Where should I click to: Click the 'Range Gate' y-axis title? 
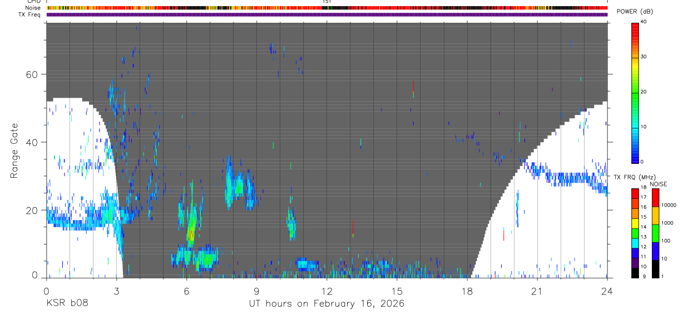tap(13, 151)
